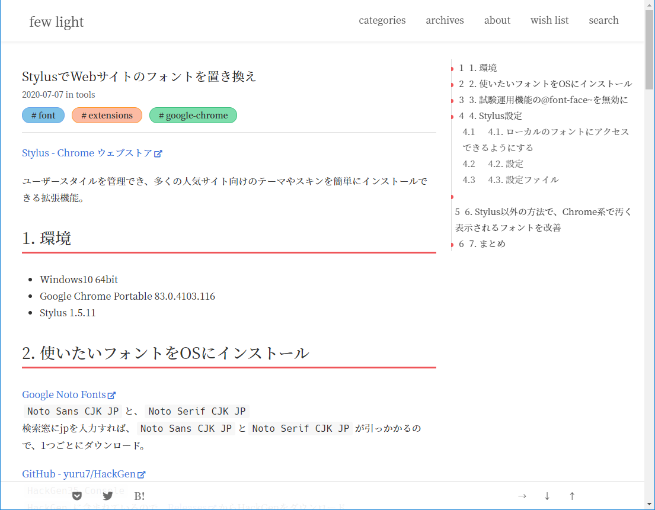Click the vertical scrollbar thumb

pyautogui.click(x=649, y=49)
